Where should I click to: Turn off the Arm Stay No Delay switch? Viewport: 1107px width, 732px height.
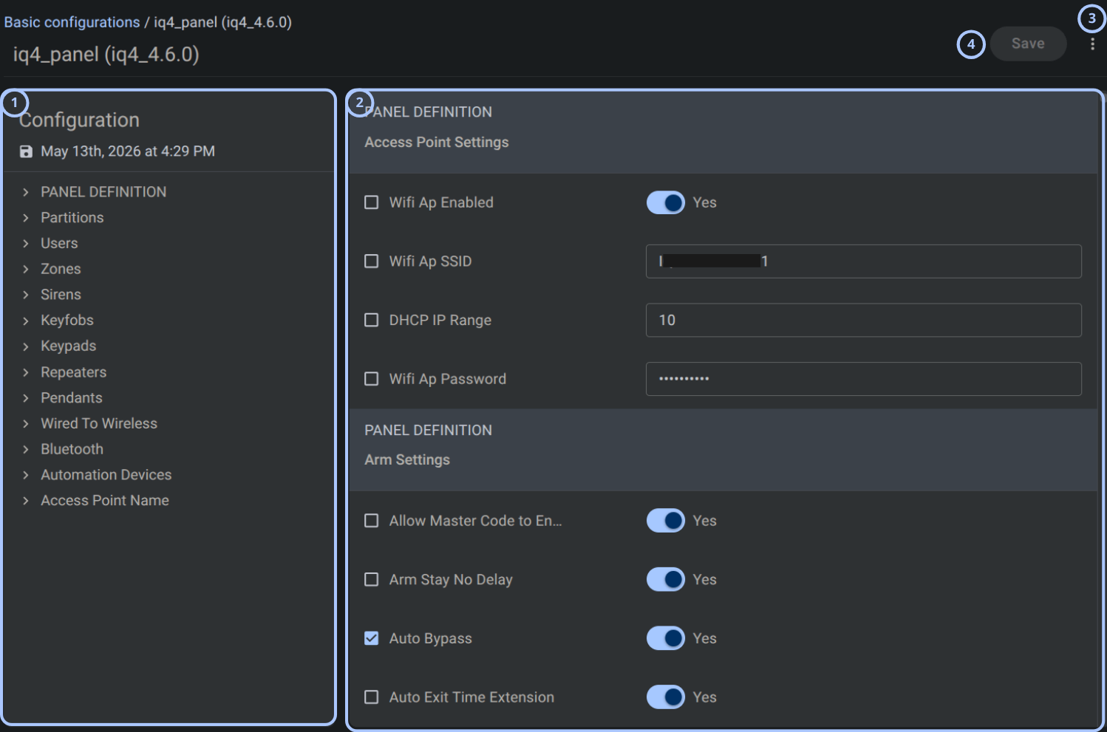(666, 580)
